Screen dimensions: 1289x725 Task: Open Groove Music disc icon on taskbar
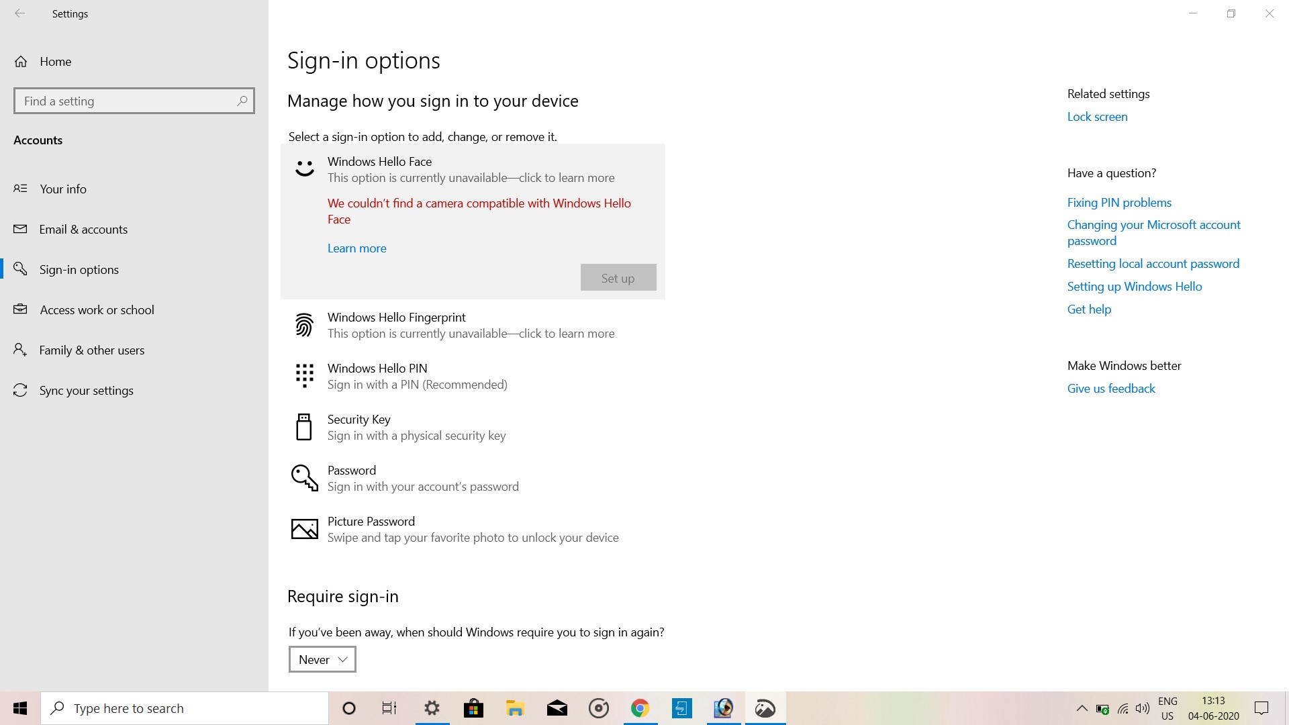point(598,708)
